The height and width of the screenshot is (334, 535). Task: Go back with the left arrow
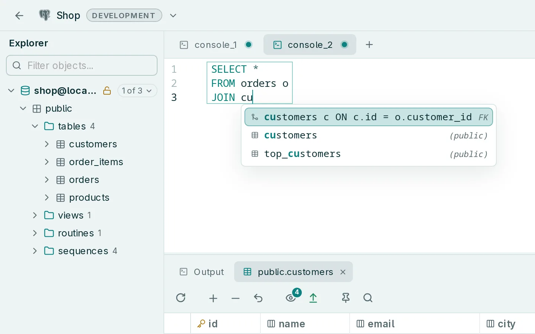[x=19, y=16]
